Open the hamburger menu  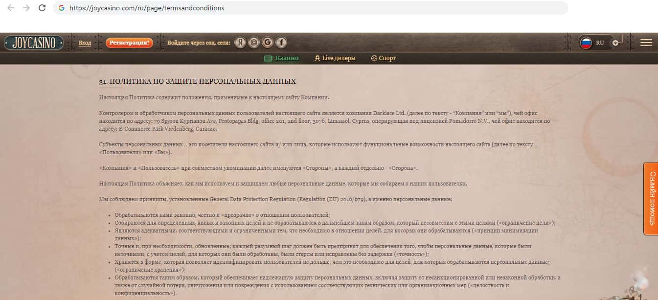pos(646,43)
